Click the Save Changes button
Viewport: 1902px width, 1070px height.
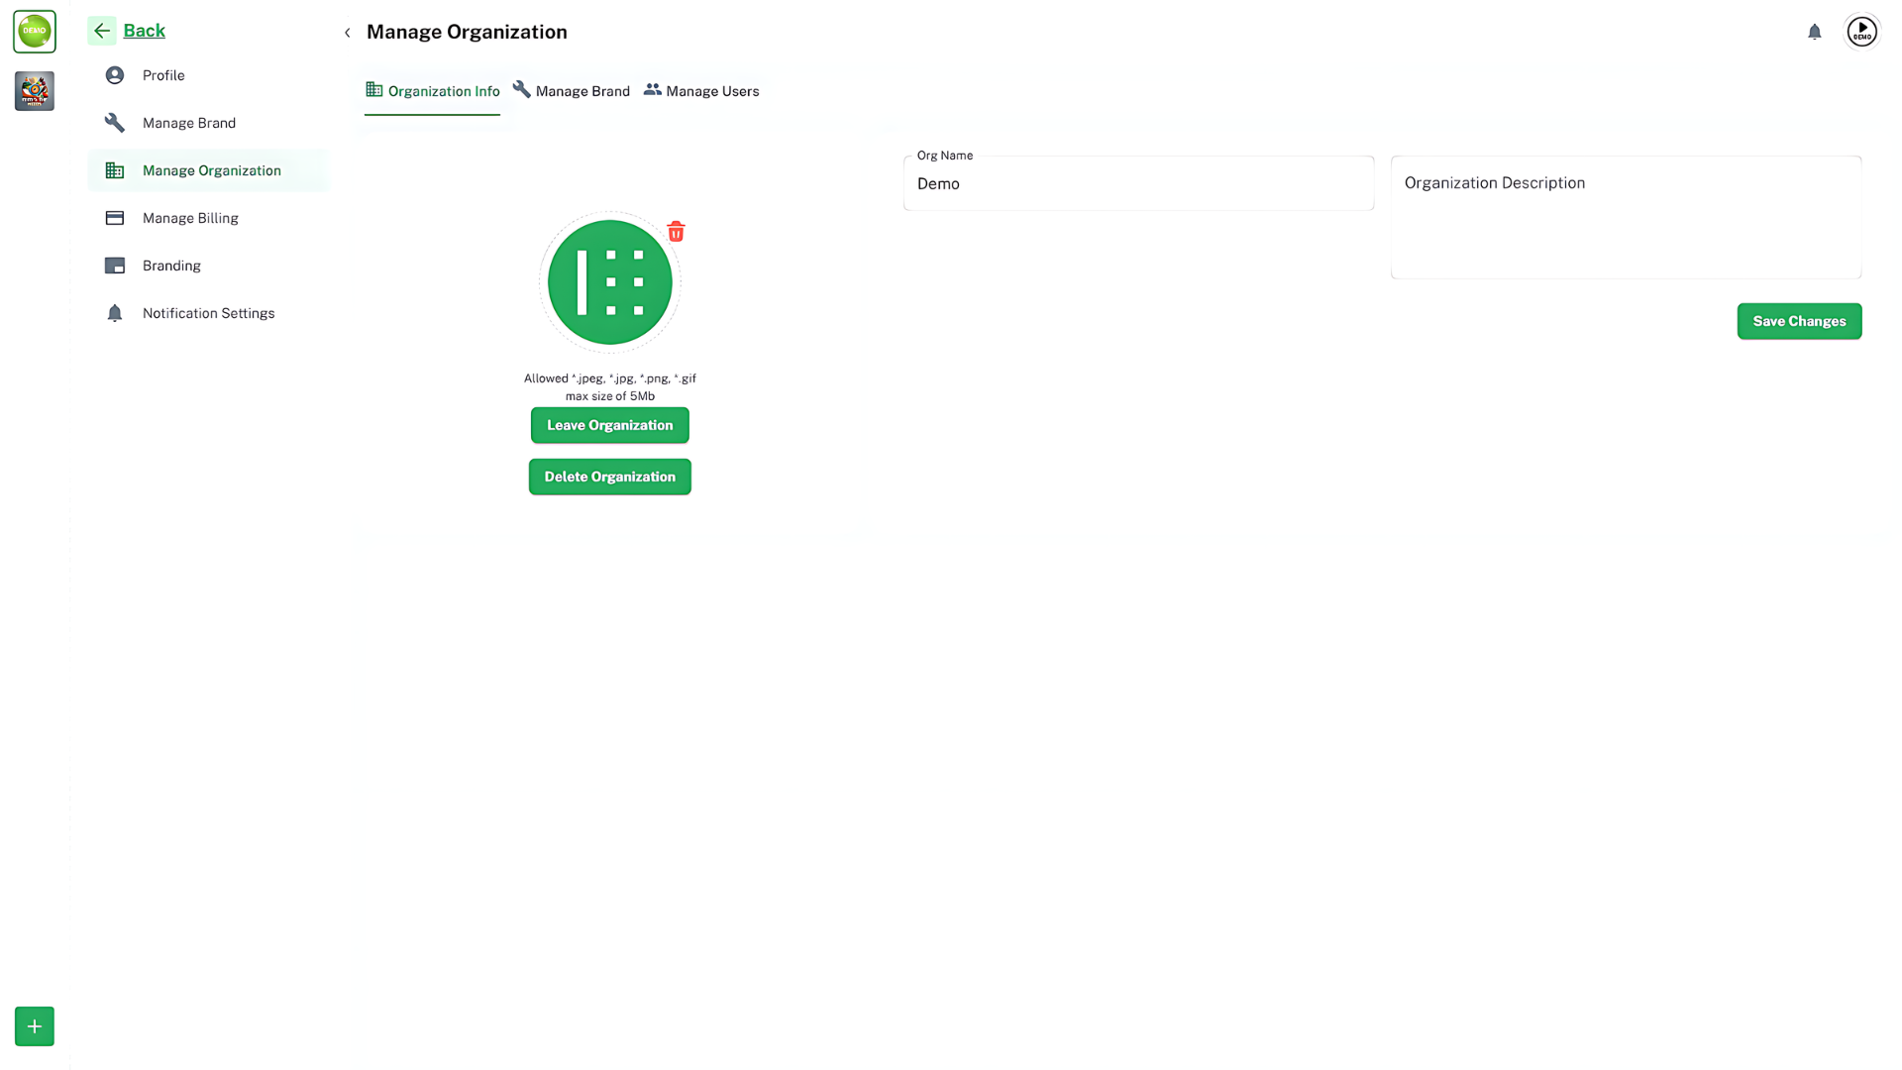tap(1799, 320)
